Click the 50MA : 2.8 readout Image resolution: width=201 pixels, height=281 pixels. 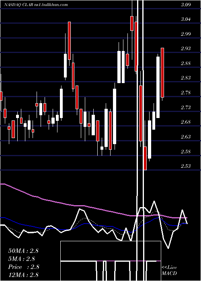click(23, 251)
